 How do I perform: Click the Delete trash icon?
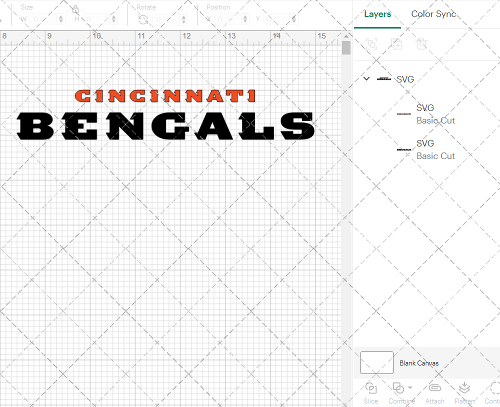[422, 44]
